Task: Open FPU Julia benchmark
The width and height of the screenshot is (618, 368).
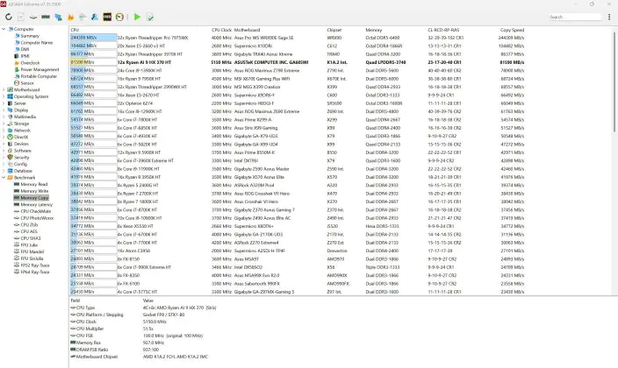Action: point(30,244)
